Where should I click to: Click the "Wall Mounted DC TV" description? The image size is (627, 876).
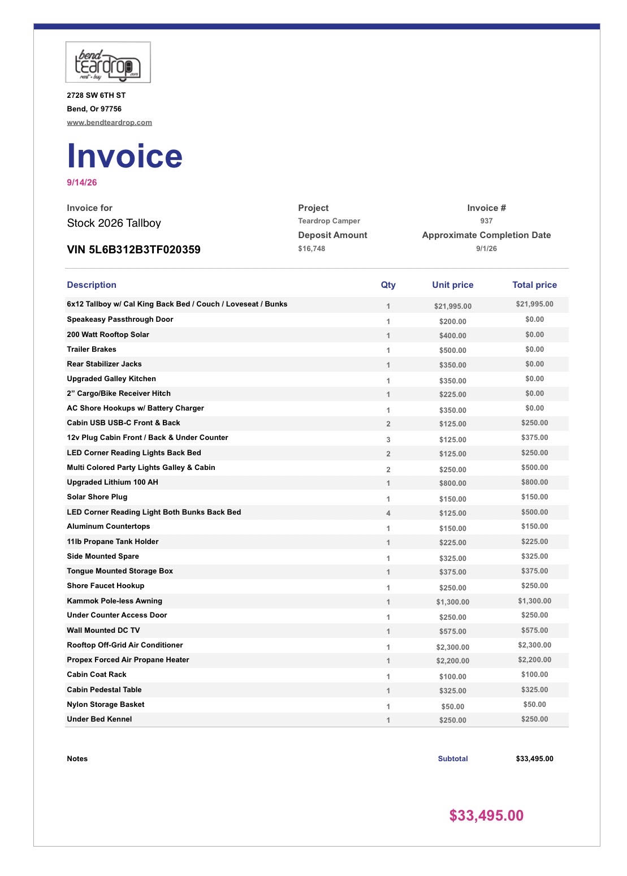103,630
